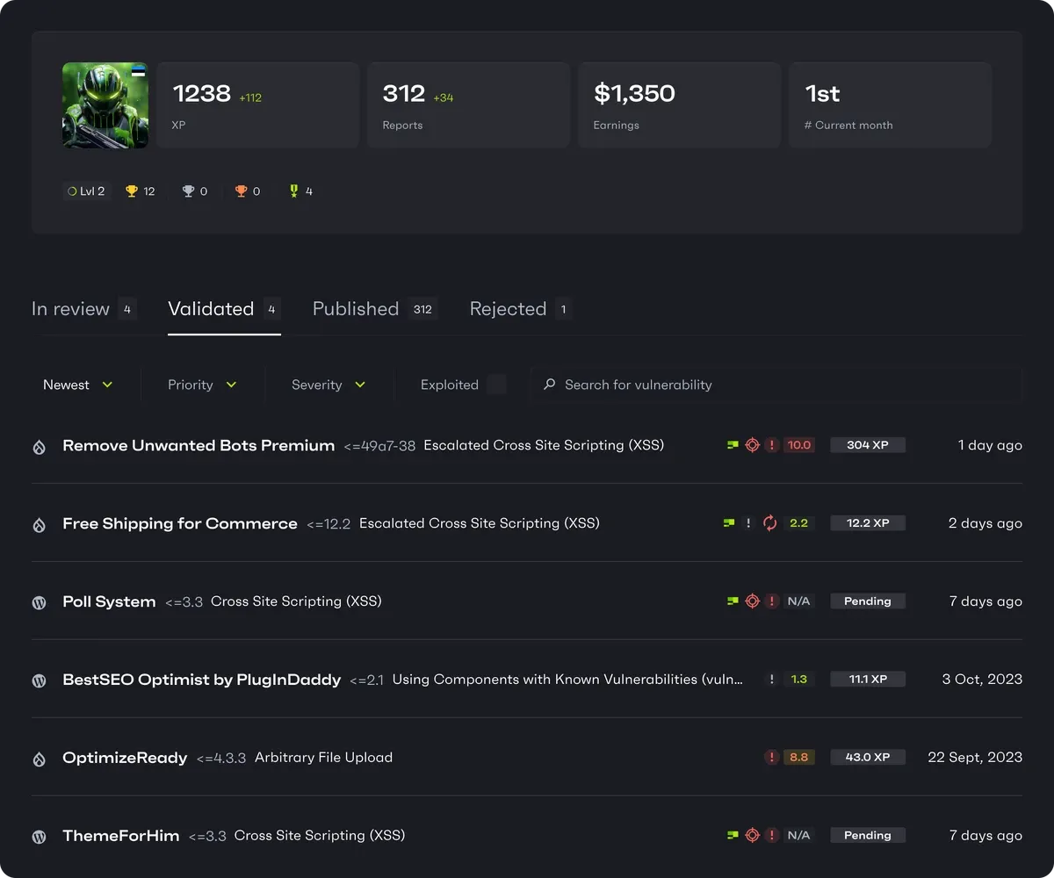Click the WordPress icon next to Poll System

pyautogui.click(x=39, y=602)
